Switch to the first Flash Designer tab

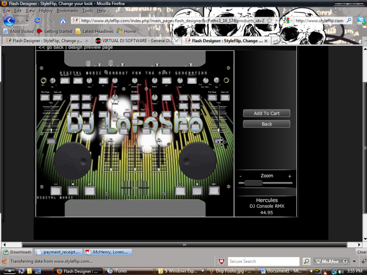(x=47, y=41)
